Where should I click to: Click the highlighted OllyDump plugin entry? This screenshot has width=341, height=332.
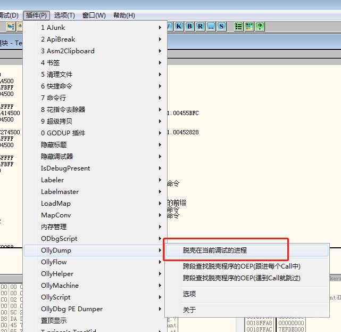click(x=95, y=250)
